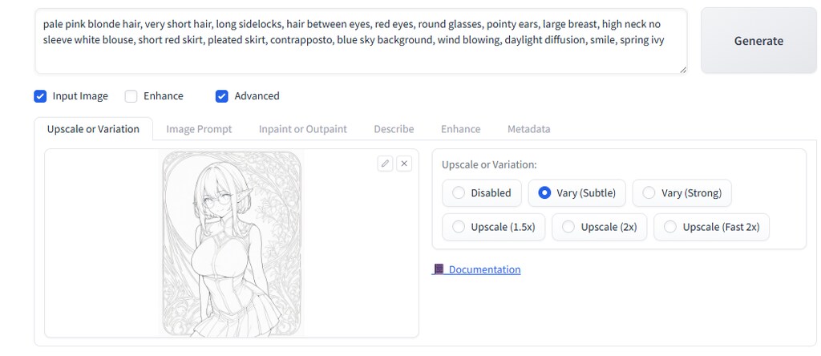Click the book icon beside Documentation
The image size is (821, 356).
[x=438, y=269]
